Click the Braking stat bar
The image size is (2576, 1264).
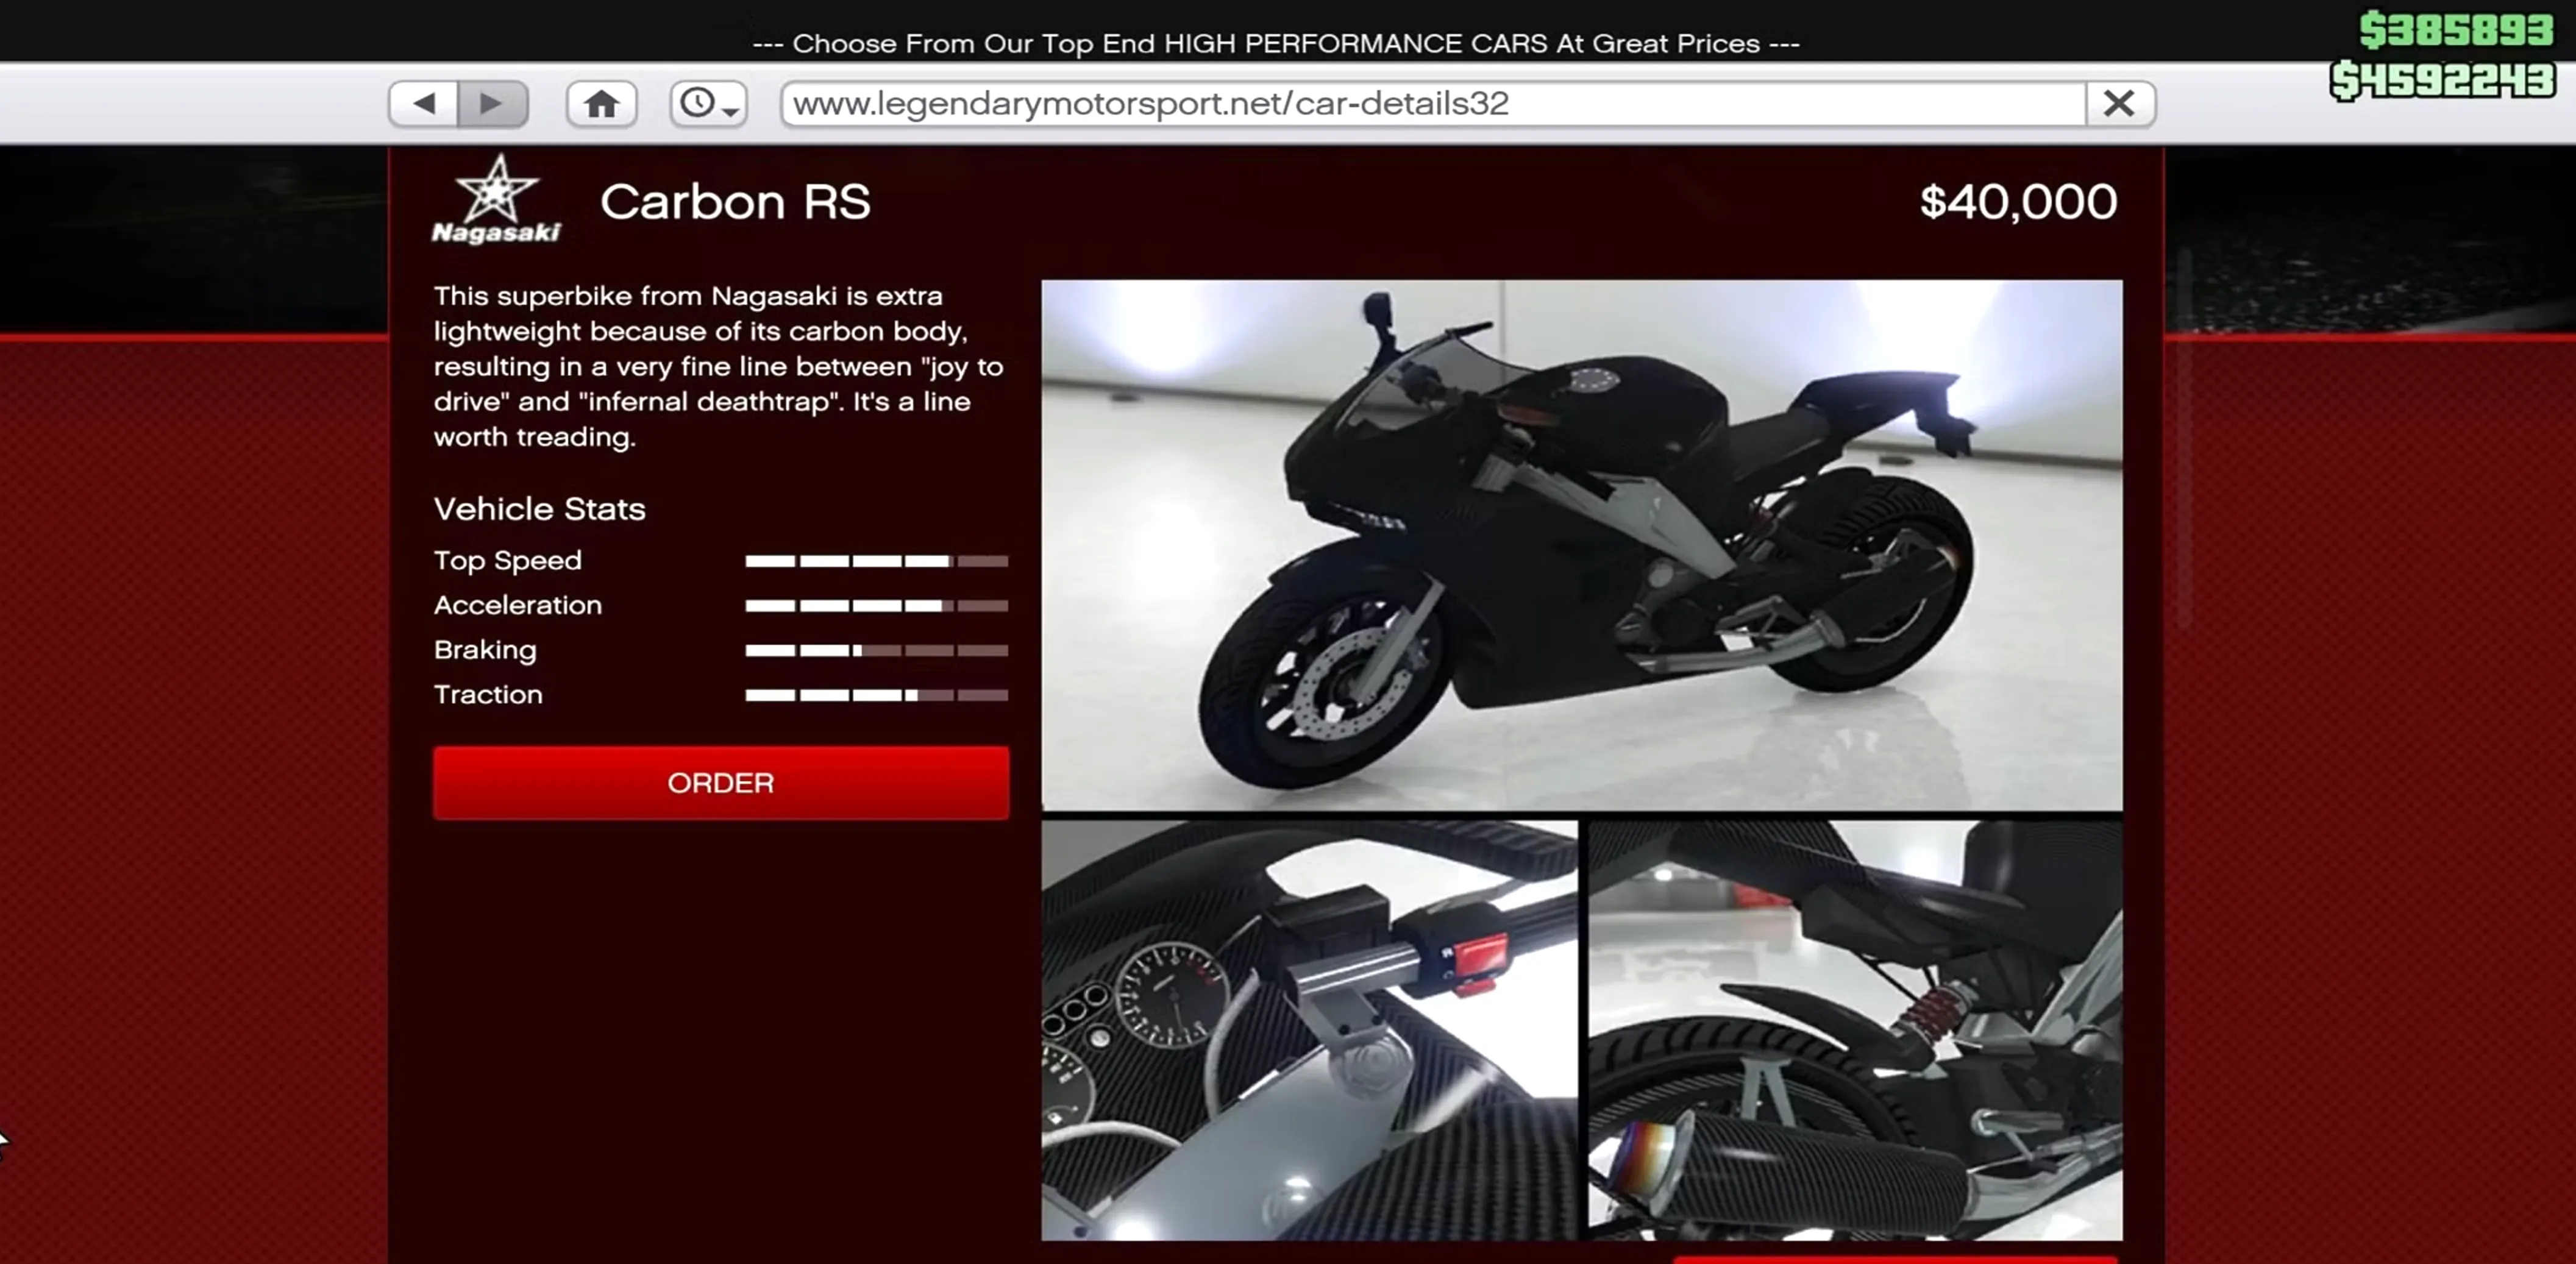tap(876, 650)
